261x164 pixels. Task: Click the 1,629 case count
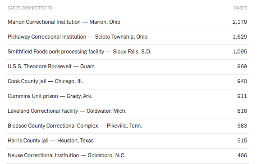click(x=240, y=37)
